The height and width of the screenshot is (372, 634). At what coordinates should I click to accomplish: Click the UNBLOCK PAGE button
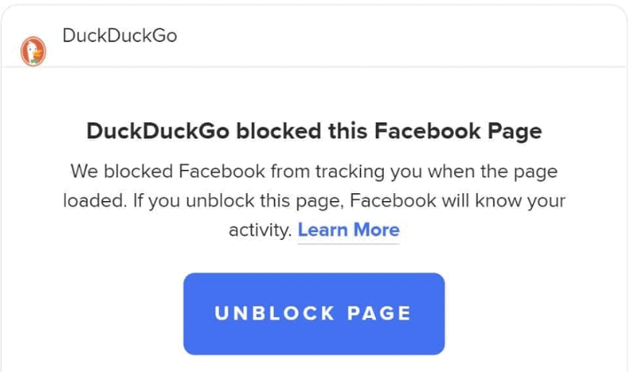point(314,314)
